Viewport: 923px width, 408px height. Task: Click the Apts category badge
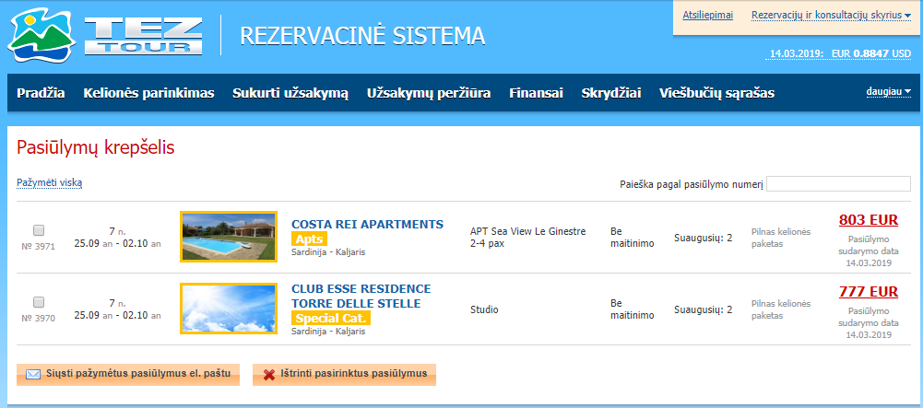click(x=309, y=239)
